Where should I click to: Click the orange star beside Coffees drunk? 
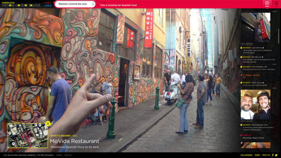(241, 75)
